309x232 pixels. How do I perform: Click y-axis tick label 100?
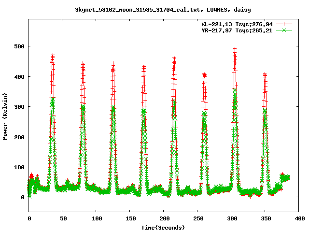(x=19, y=167)
